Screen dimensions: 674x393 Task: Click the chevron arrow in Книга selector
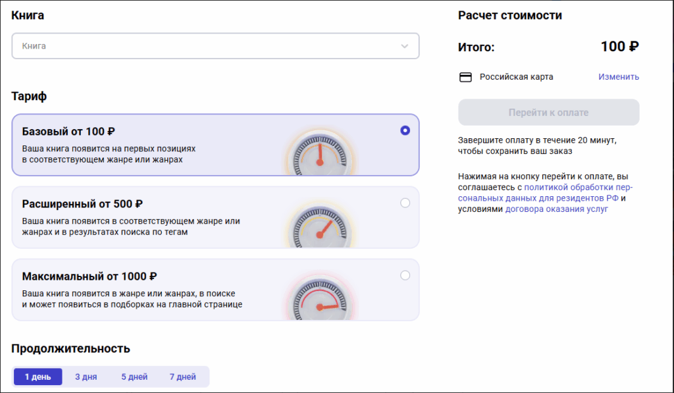(x=405, y=46)
